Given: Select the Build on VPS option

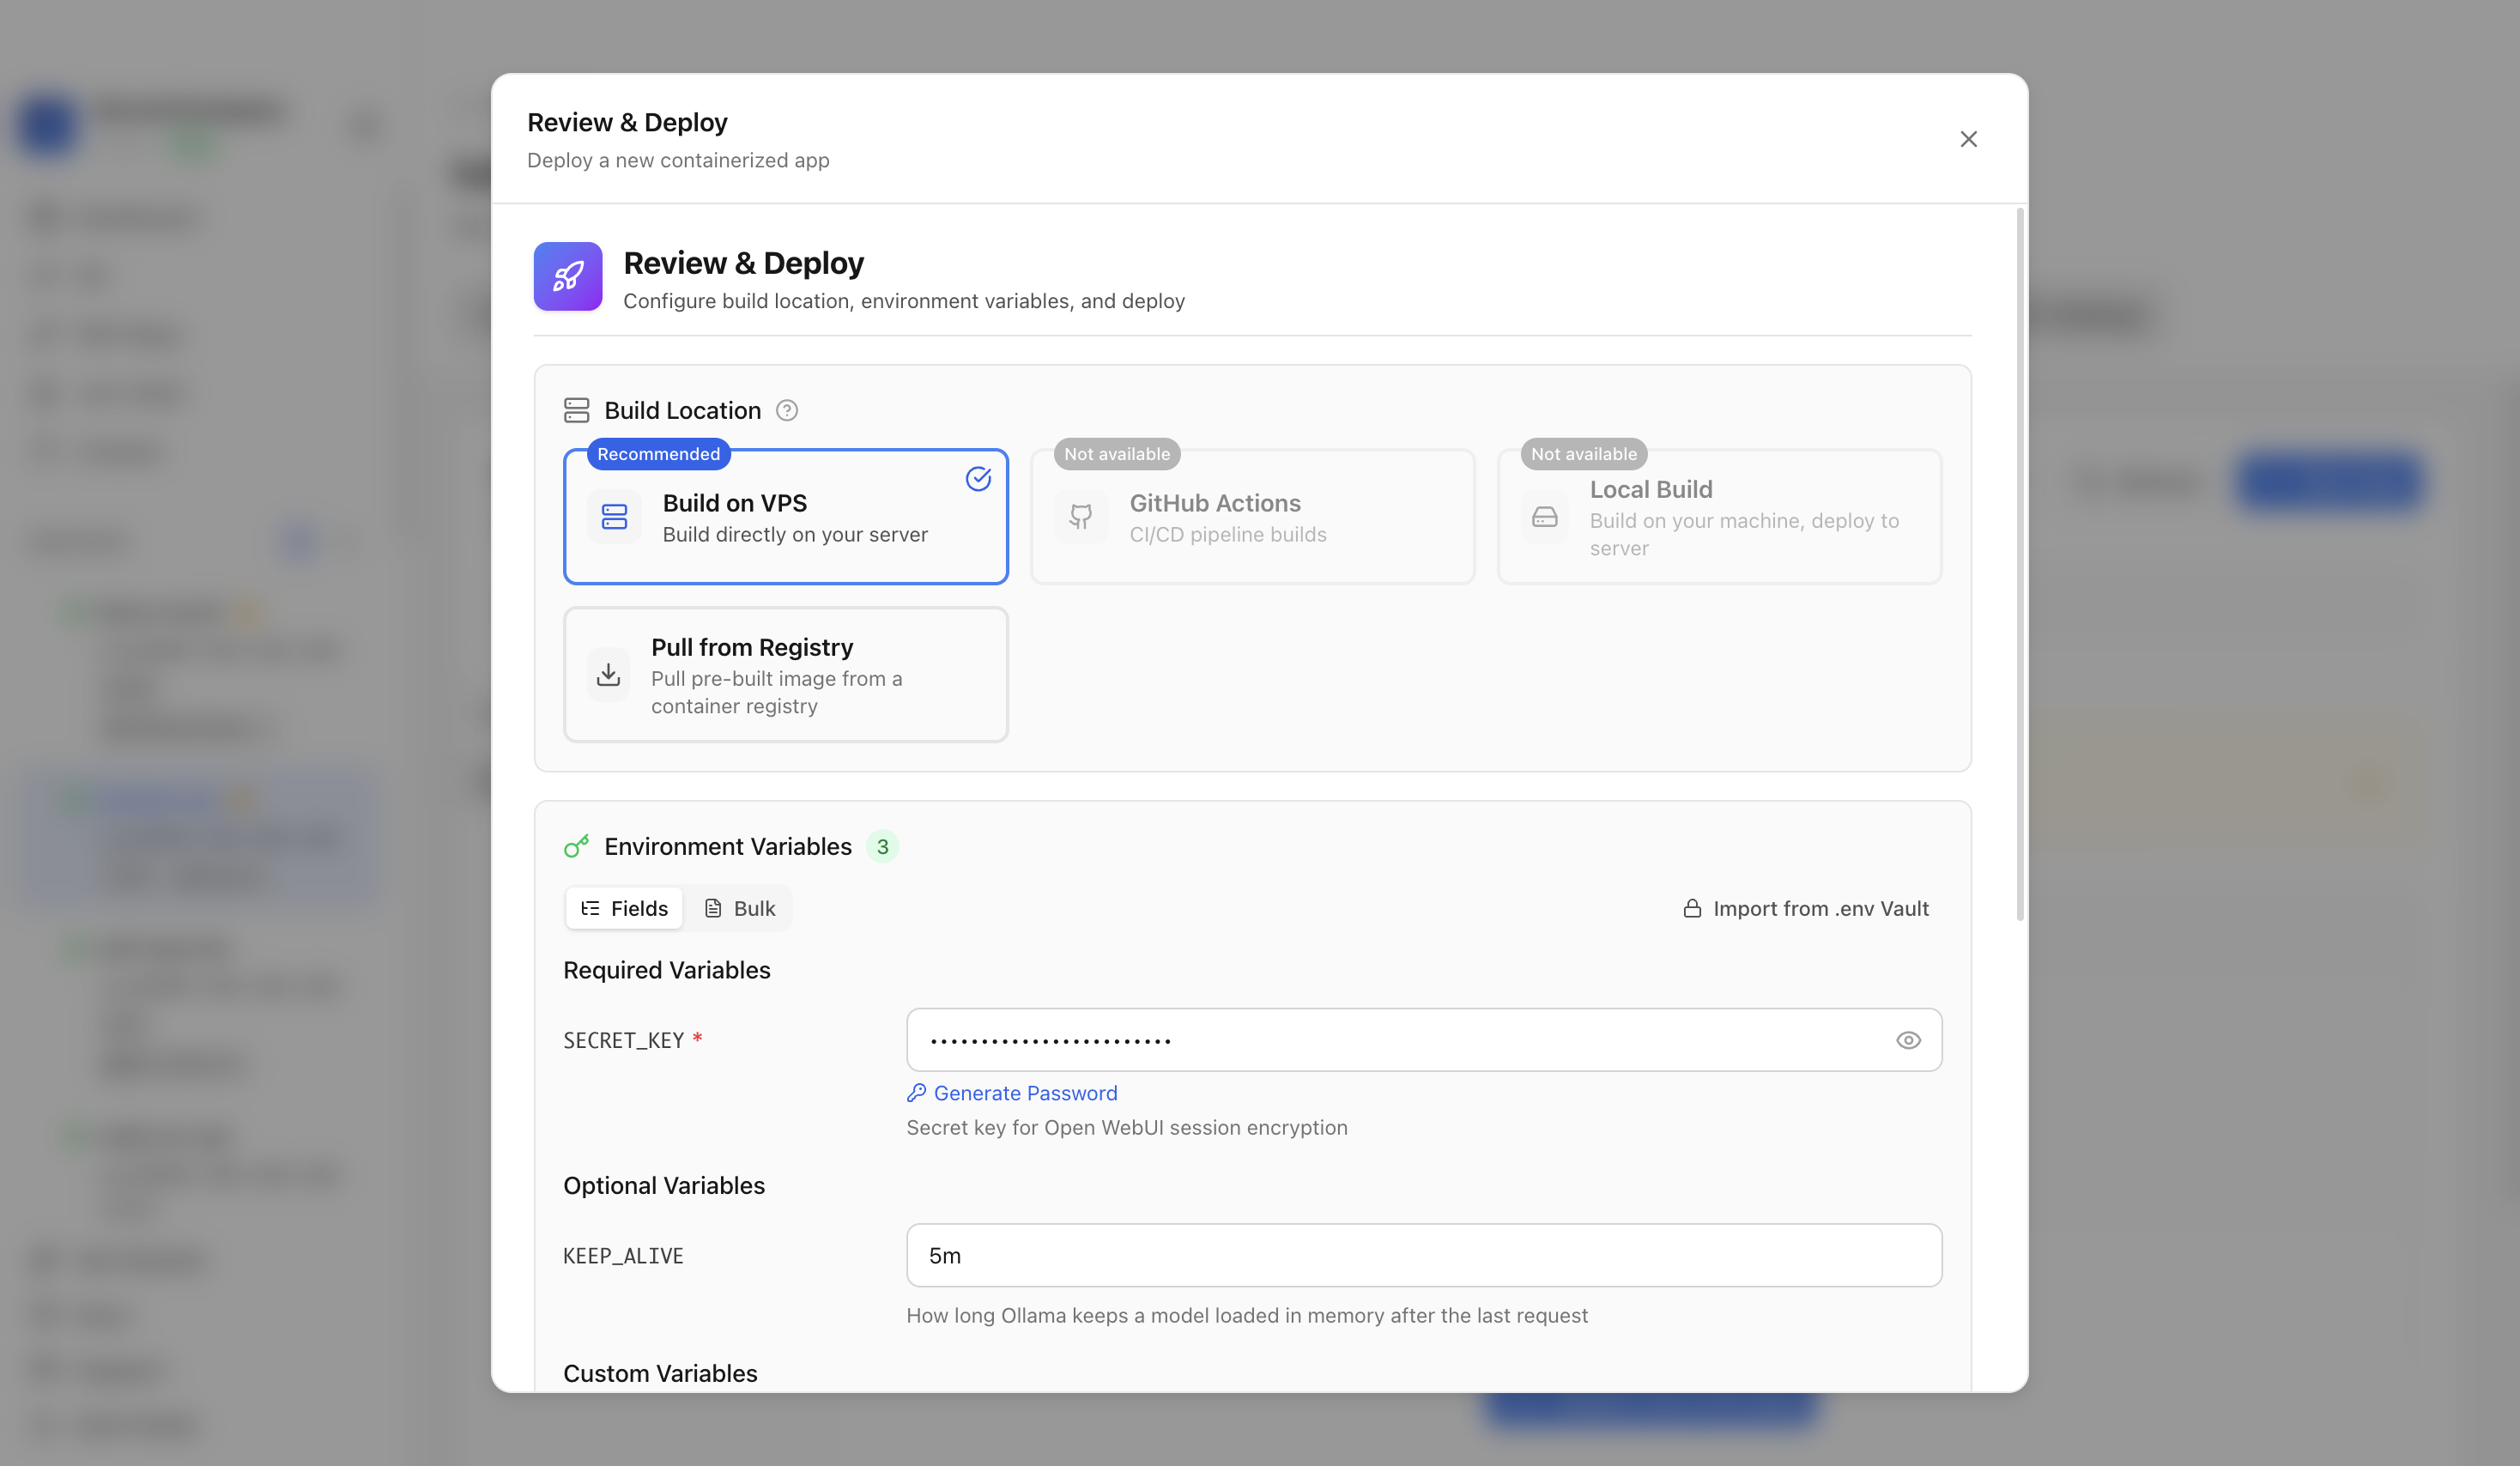Looking at the screenshot, I should pyautogui.click(x=785, y=517).
